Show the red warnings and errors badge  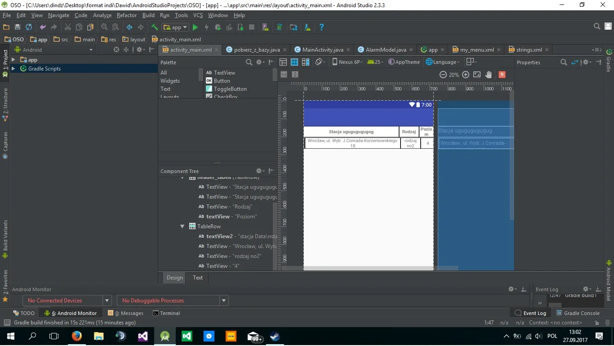click(x=502, y=75)
